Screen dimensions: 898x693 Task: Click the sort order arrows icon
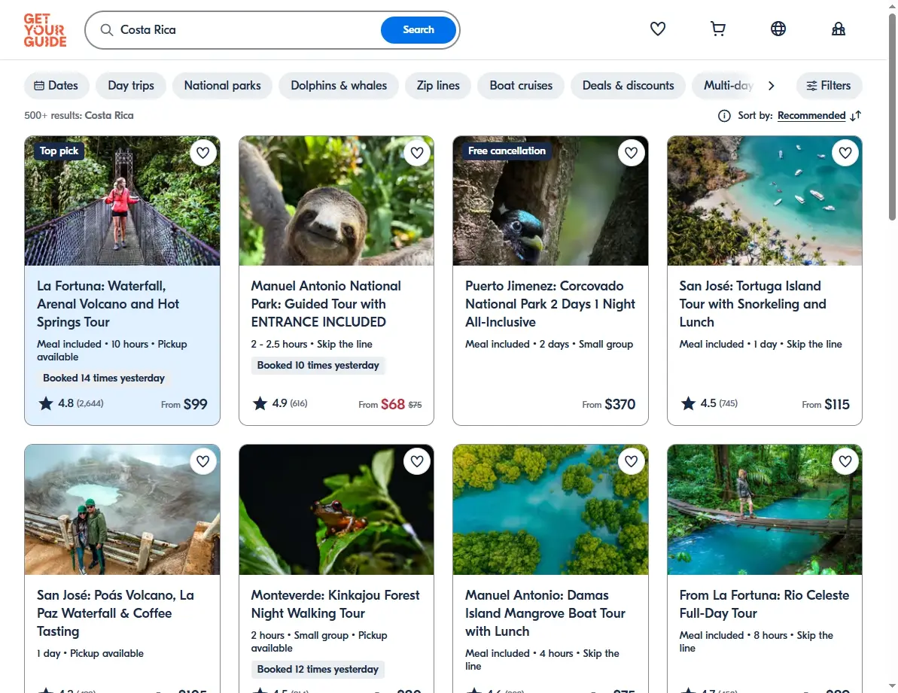[x=856, y=116]
